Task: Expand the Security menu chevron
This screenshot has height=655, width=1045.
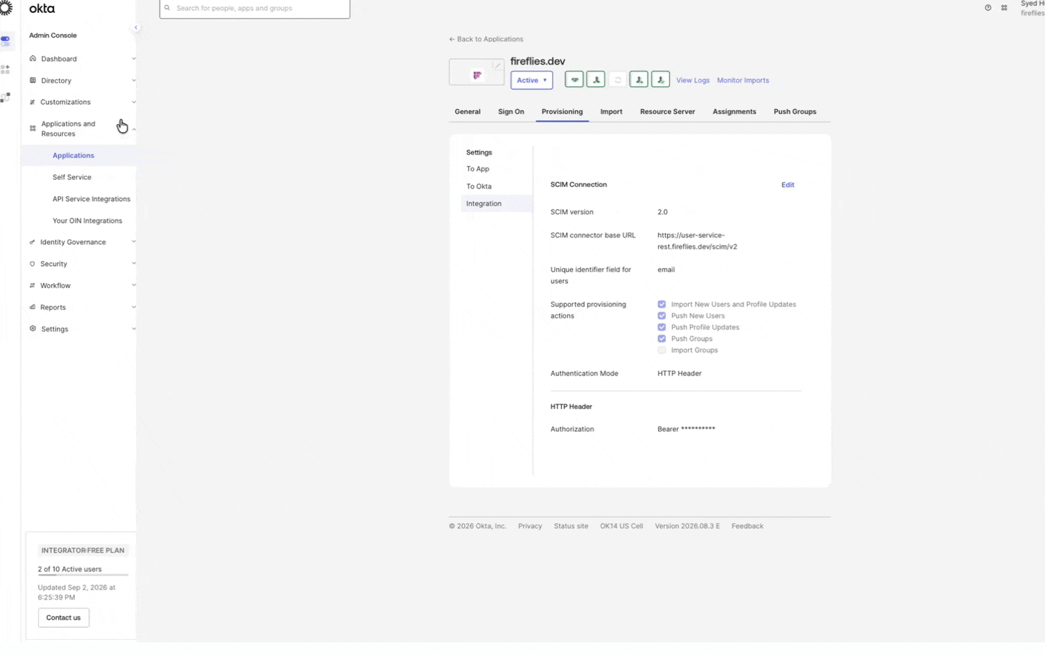Action: pos(134,264)
